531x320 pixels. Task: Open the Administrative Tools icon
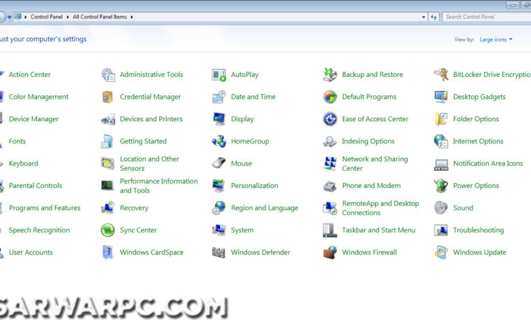pyautogui.click(x=108, y=74)
